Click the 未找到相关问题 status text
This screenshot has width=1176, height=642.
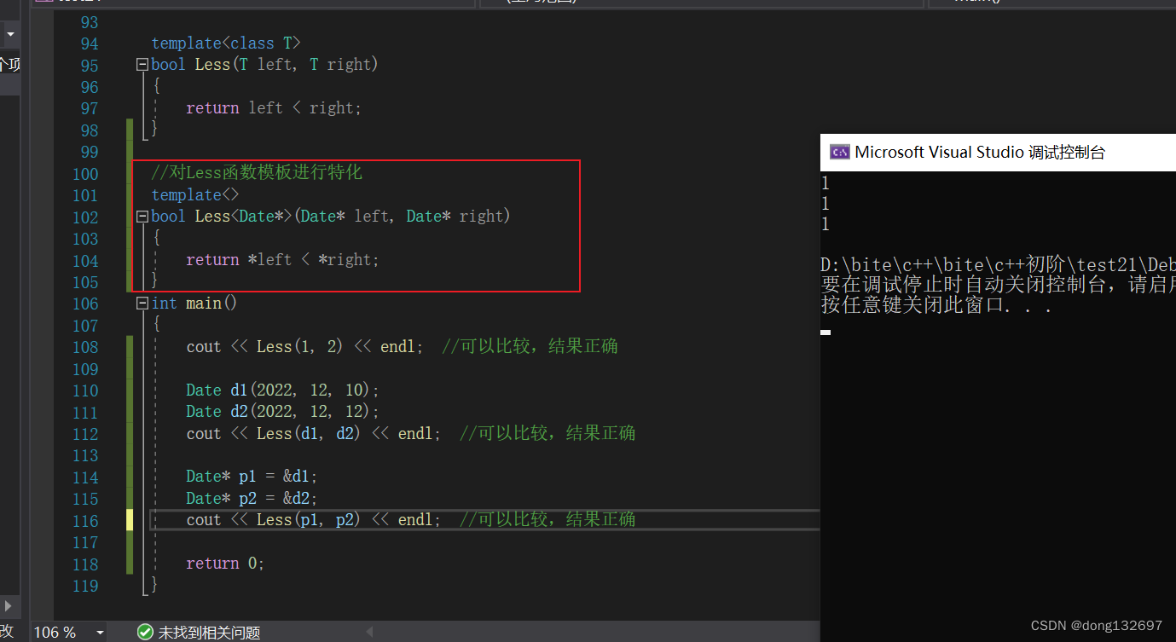click(209, 633)
